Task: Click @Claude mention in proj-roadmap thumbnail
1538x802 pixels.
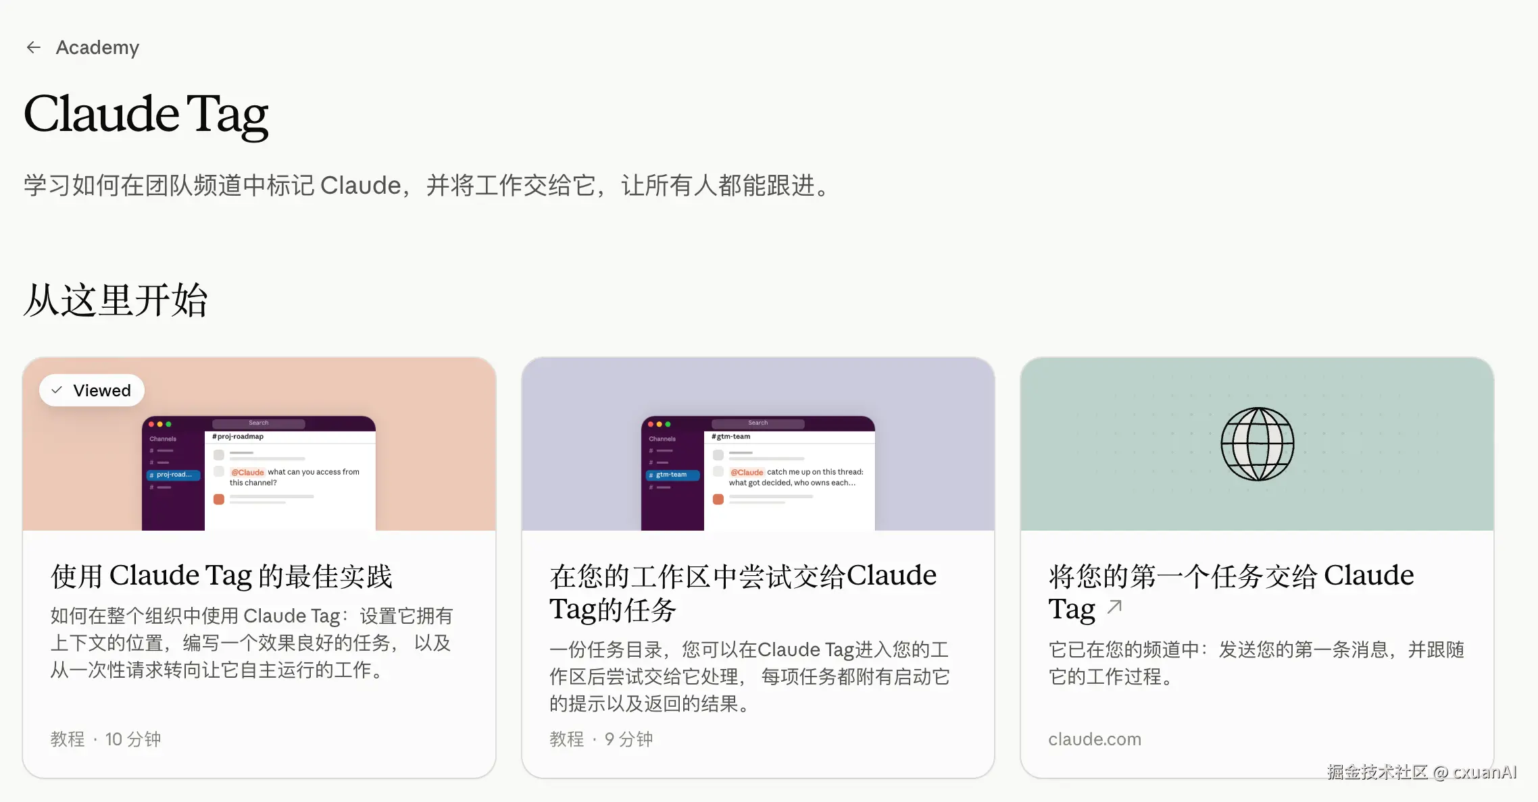Action: 247,473
